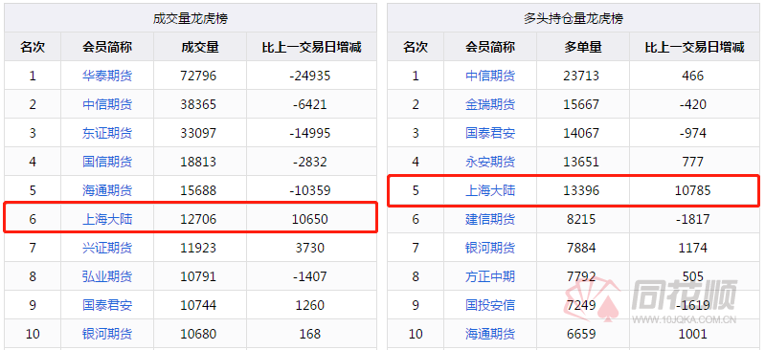Select the long position value 6659

pyautogui.click(x=581, y=334)
